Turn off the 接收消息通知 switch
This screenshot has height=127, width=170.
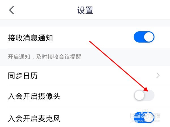144,37
